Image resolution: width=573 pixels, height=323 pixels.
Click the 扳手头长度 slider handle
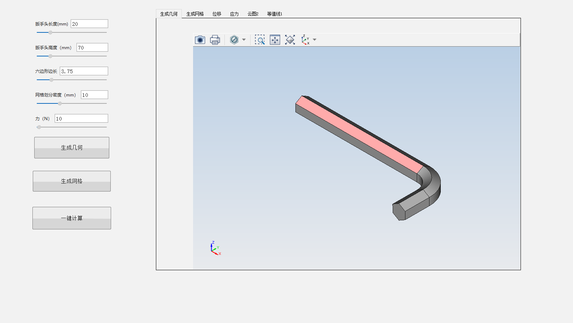pyautogui.click(x=50, y=32)
